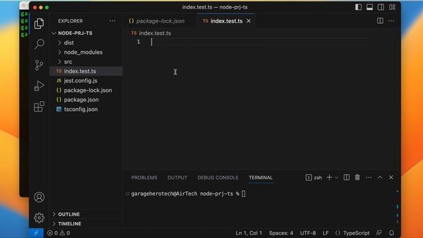The height and width of the screenshot is (238, 423).
Task: Open package-lock.json in the file tree
Action: coord(86,90)
